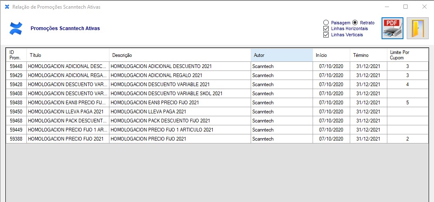Click coupon limit 2 in row 59388
This screenshot has width=434, height=202.
[x=408, y=139]
